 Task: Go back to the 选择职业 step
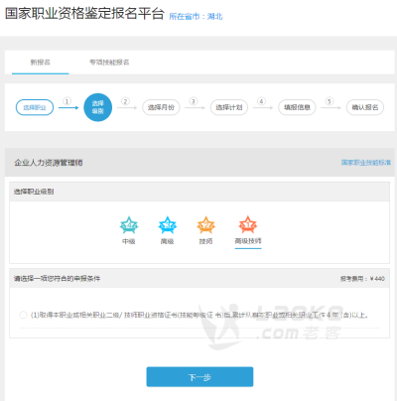[x=35, y=107]
